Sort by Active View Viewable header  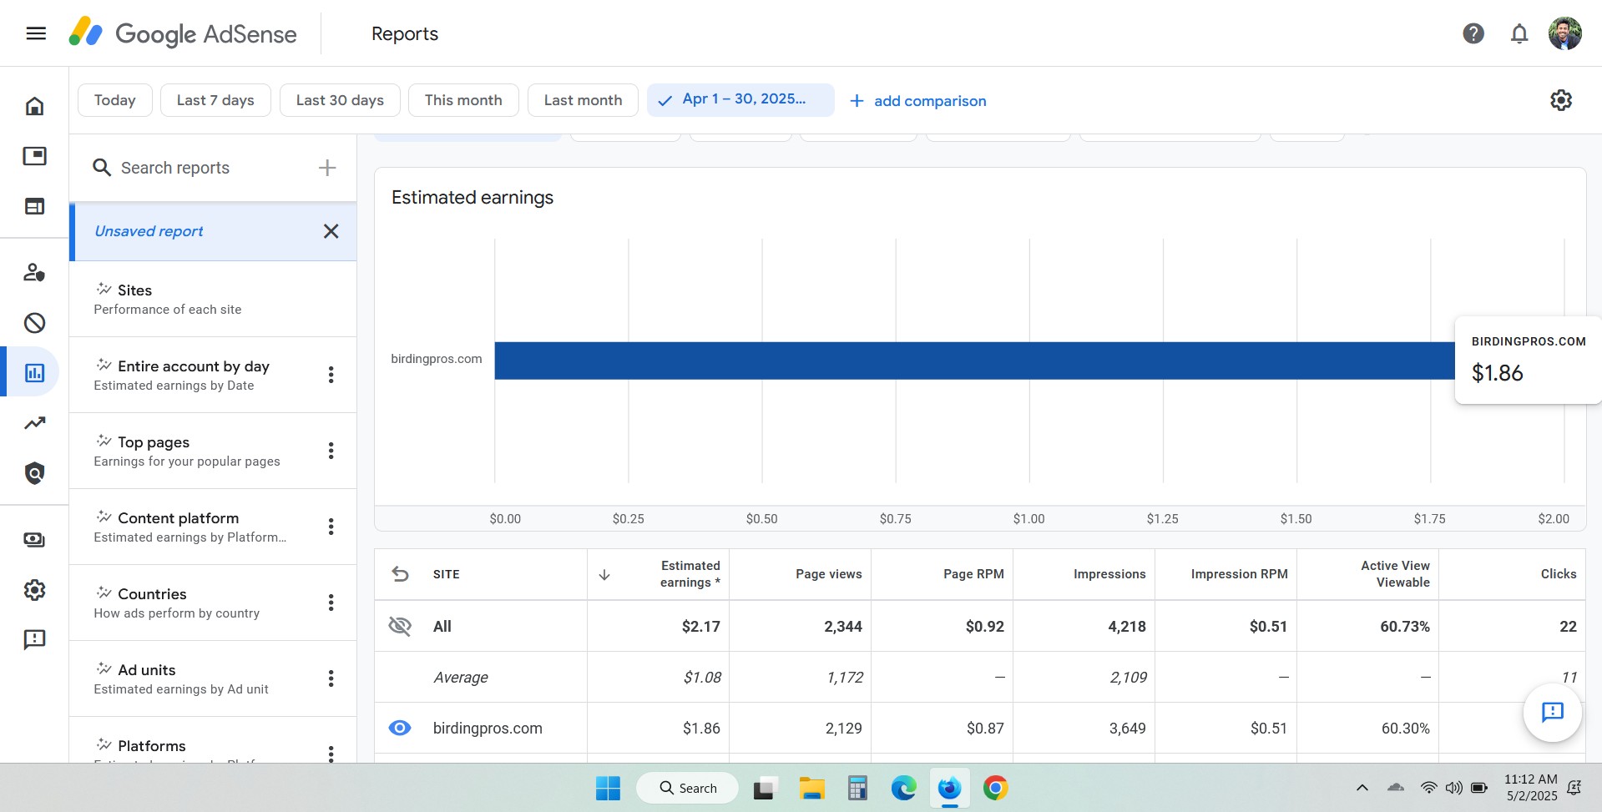coord(1395,574)
